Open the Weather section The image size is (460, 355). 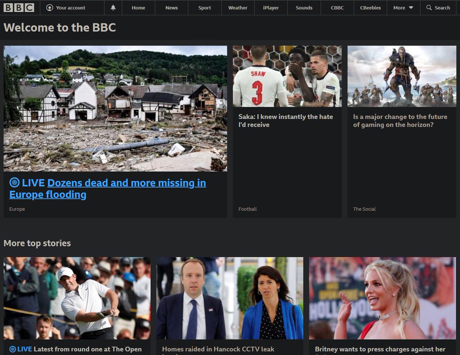click(x=238, y=8)
